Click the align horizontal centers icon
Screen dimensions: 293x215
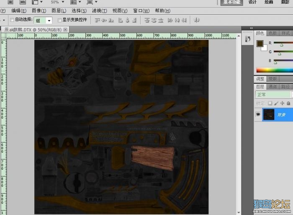pos(127,20)
